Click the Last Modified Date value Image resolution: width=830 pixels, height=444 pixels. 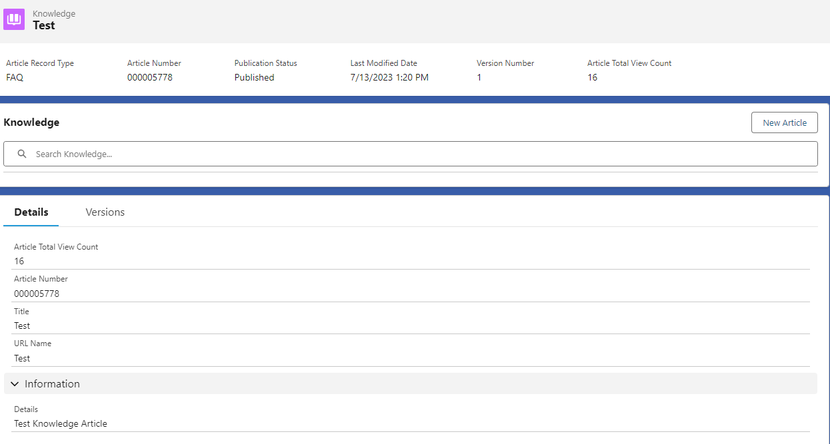389,77
